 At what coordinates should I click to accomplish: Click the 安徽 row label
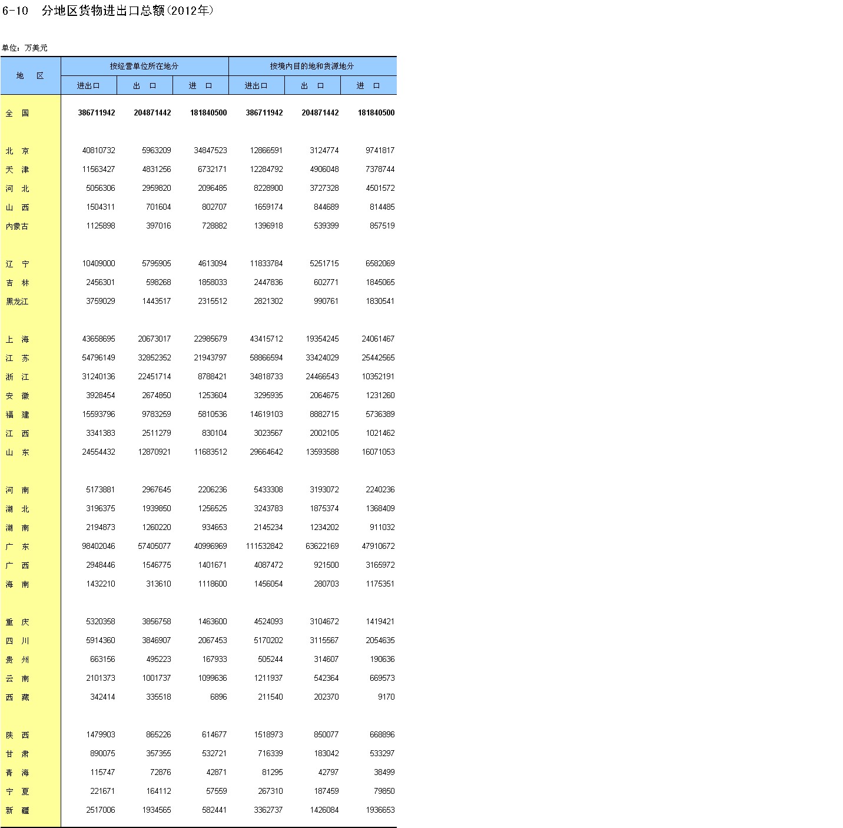18,396
